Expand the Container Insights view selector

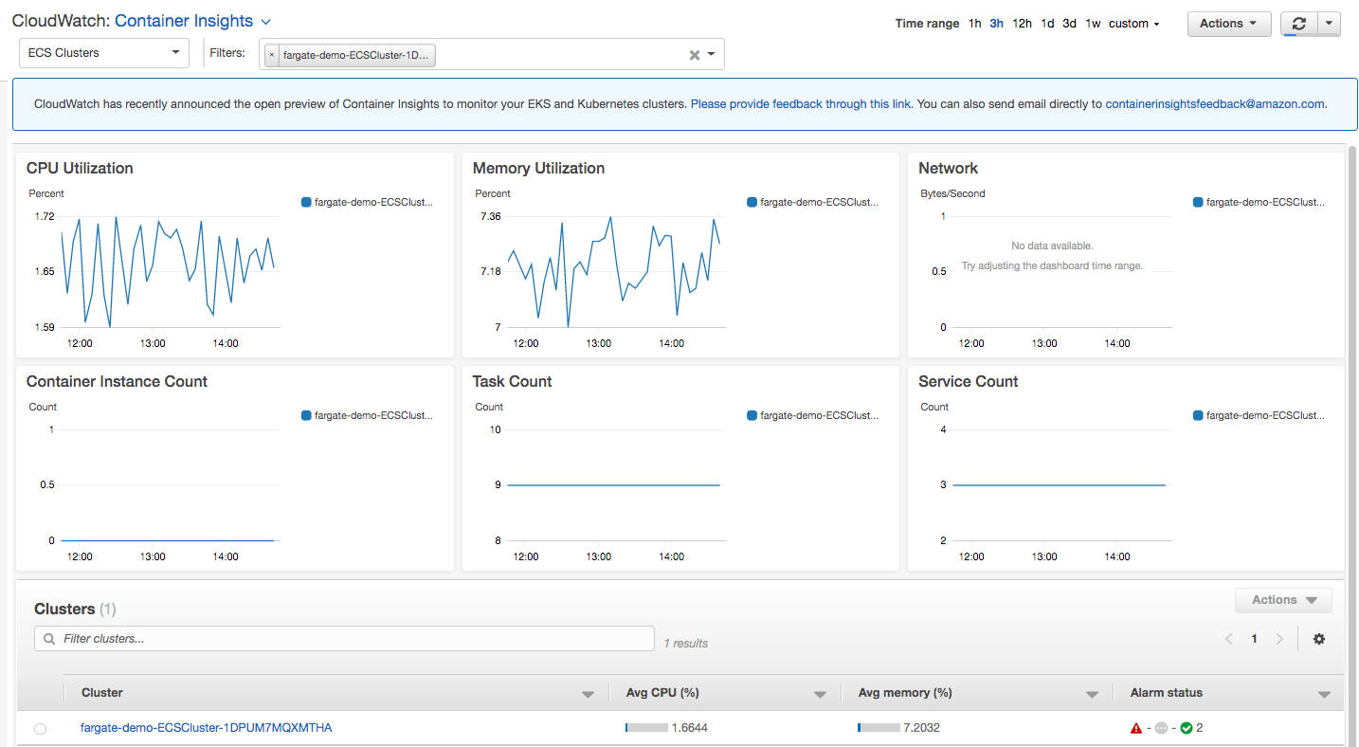pyautogui.click(x=265, y=22)
